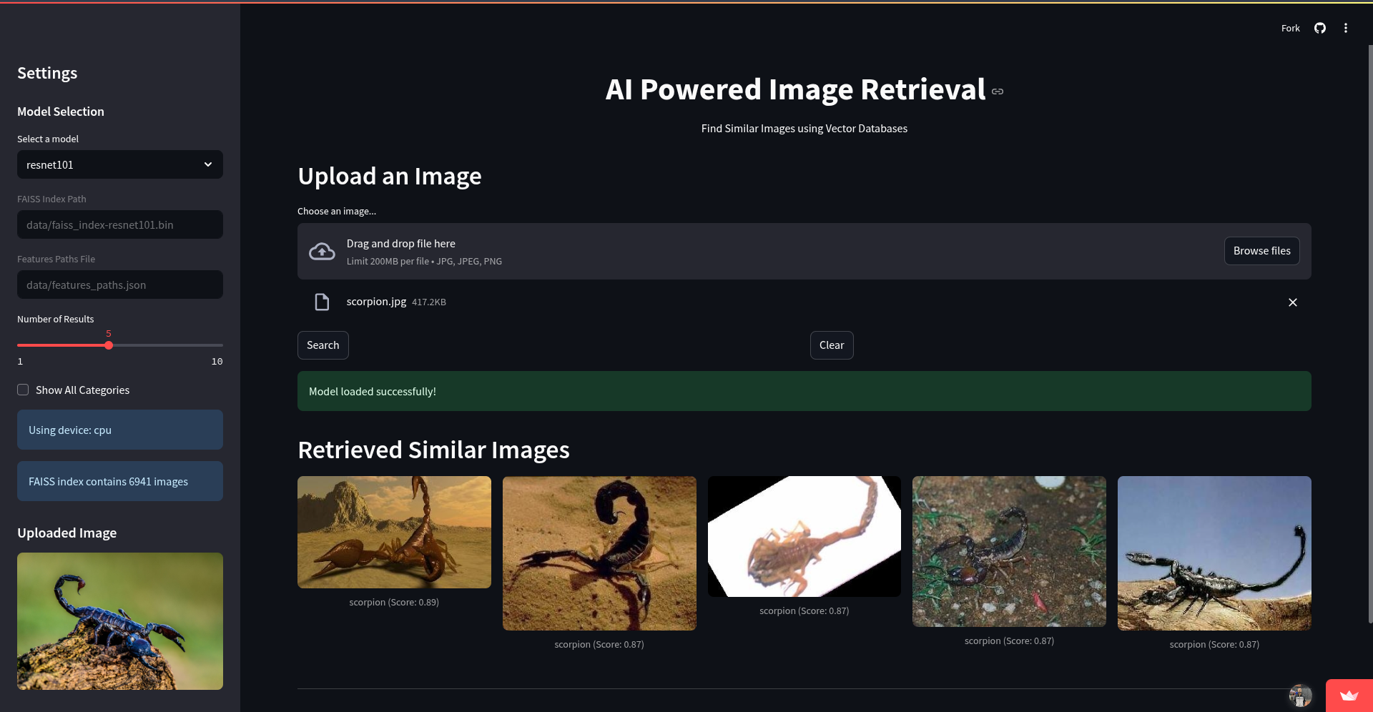Open the GitHub repository icon

point(1319,28)
